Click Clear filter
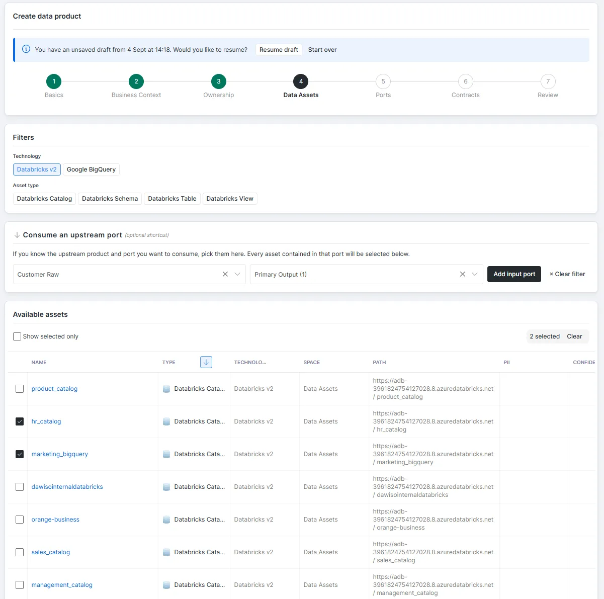 pos(567,274)
